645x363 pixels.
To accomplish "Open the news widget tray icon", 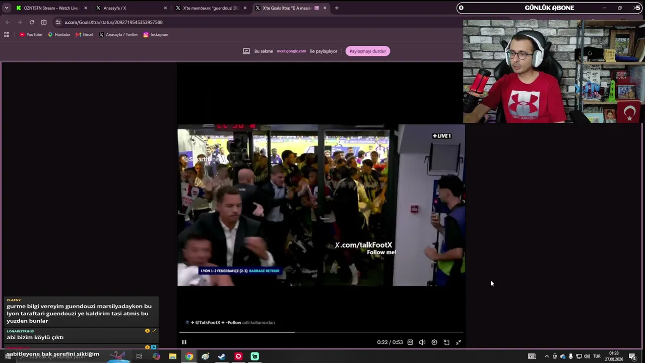I will [x=532, y=356].
